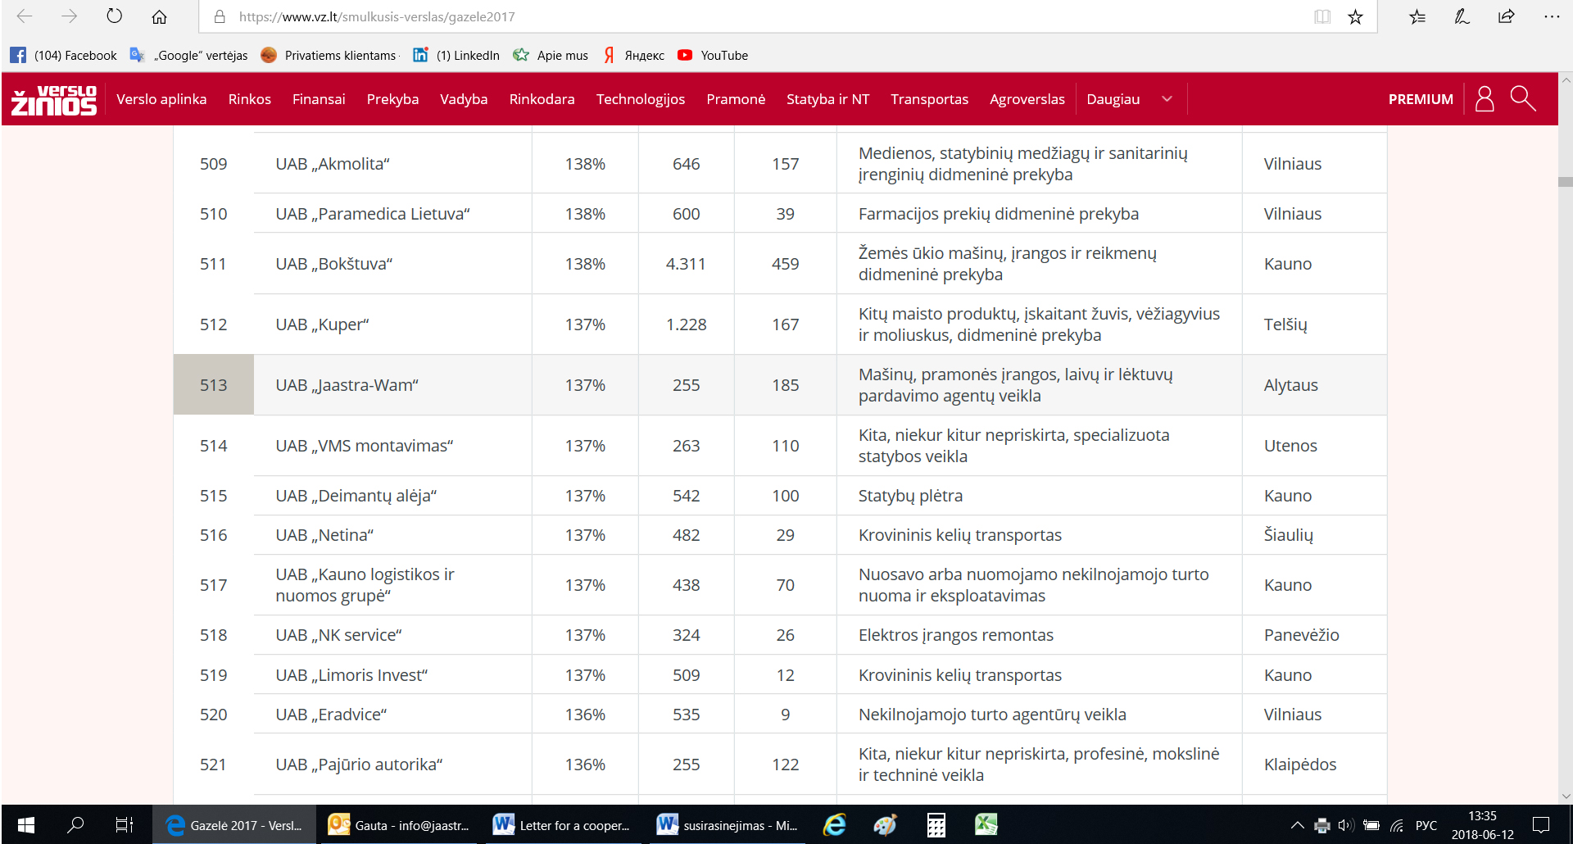
Task: Open Windows Start menu
Action: pos(26,825)
